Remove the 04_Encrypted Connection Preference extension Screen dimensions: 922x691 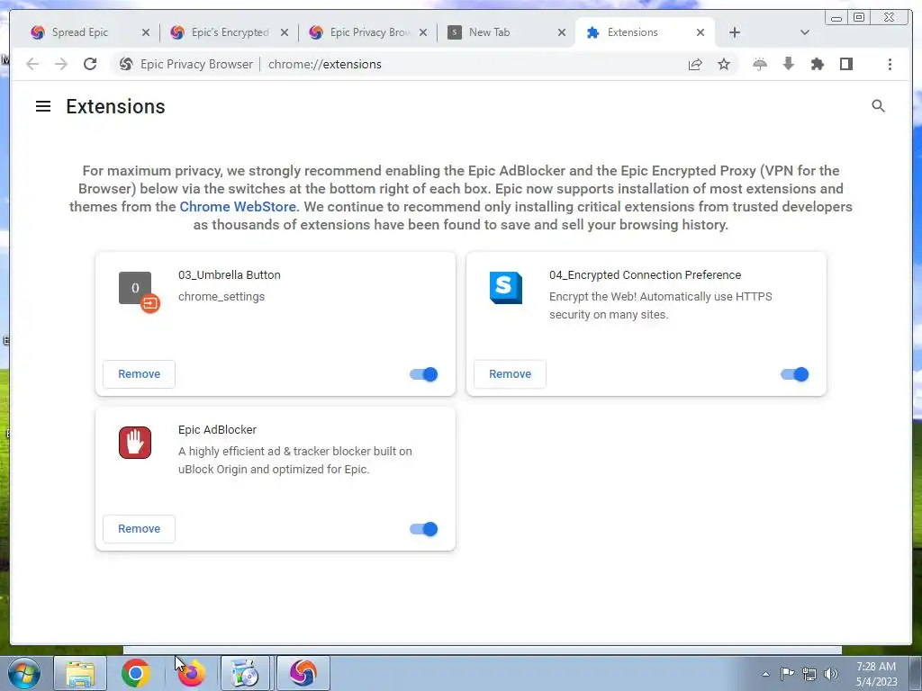[x=510, y=374]
